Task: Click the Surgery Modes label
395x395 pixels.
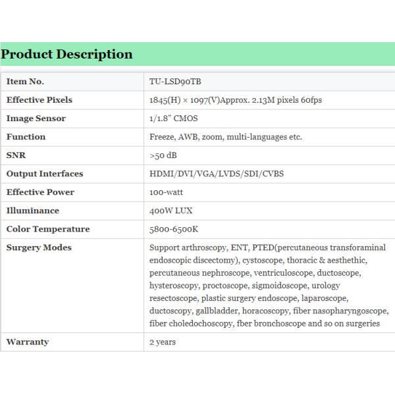Action: (39, 248)
